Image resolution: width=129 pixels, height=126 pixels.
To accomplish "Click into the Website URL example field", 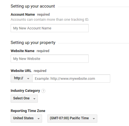I will click(x=71, y=78).
